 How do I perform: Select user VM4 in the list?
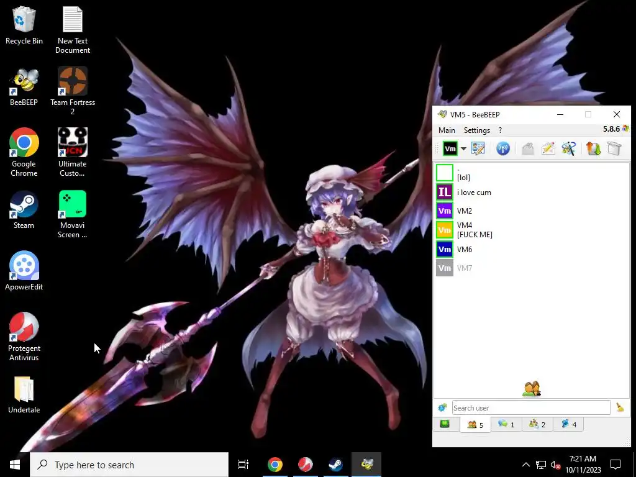(532, 230)
